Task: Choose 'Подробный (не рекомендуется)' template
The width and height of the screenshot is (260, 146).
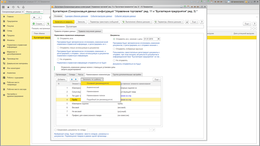Action: [101, 100]
